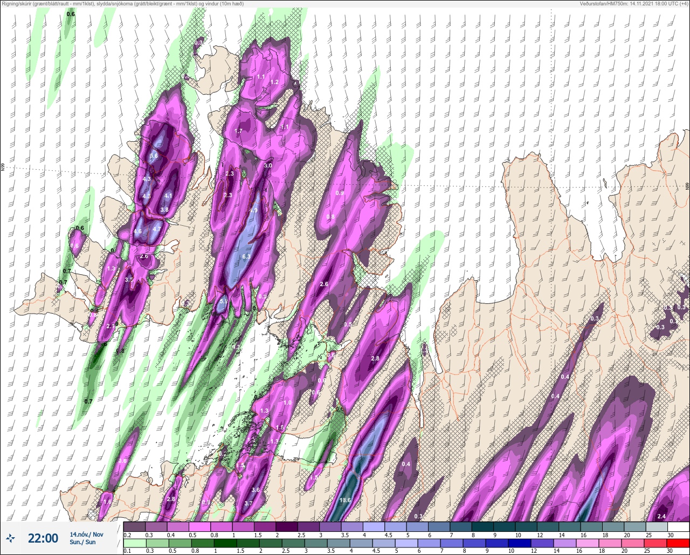
Task: Click the 1.2 precipitation value on the map
Action: (x=274, y=82)
